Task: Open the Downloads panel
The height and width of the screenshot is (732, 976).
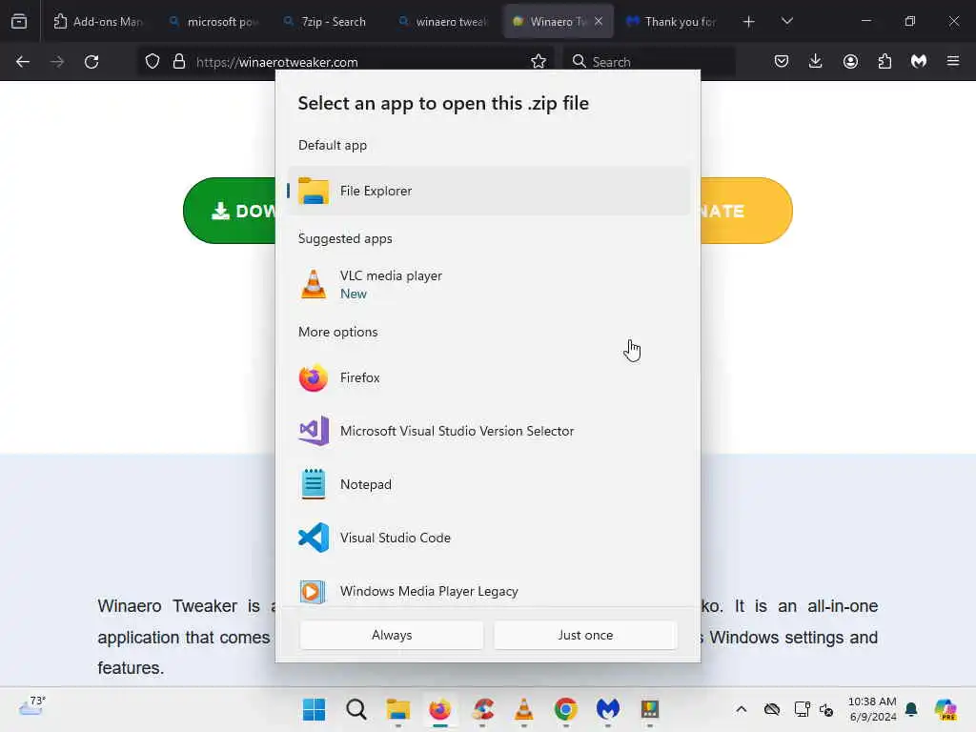Action: [816, 62]
